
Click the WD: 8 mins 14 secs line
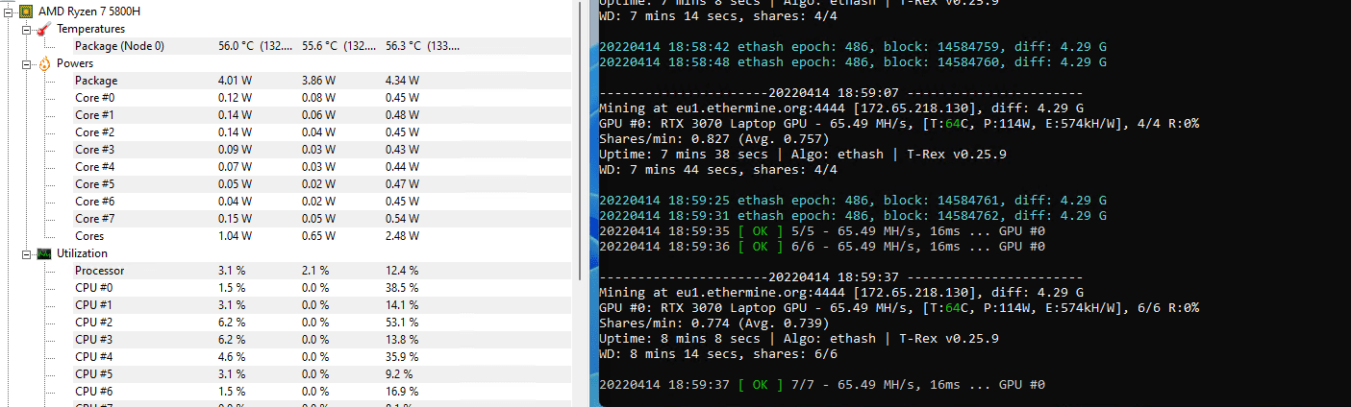[x=717, y=354]
